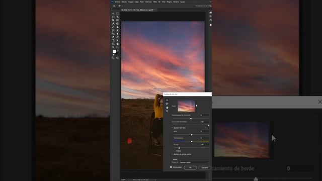
Task: Select the Hand tool in sky dialog
Action: coord(167,108)
